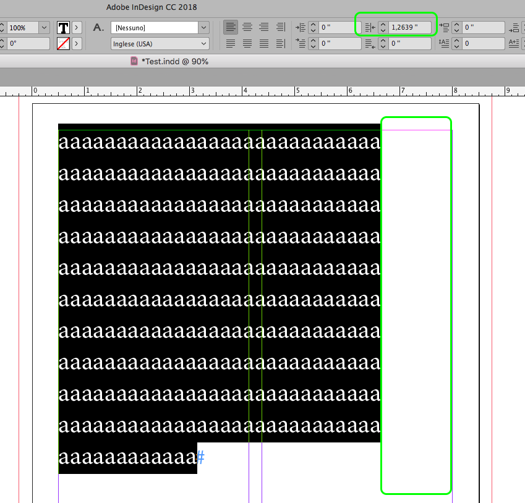Click the last line right indent field
Screen dimensions: 525x503
tap(409, 43)
